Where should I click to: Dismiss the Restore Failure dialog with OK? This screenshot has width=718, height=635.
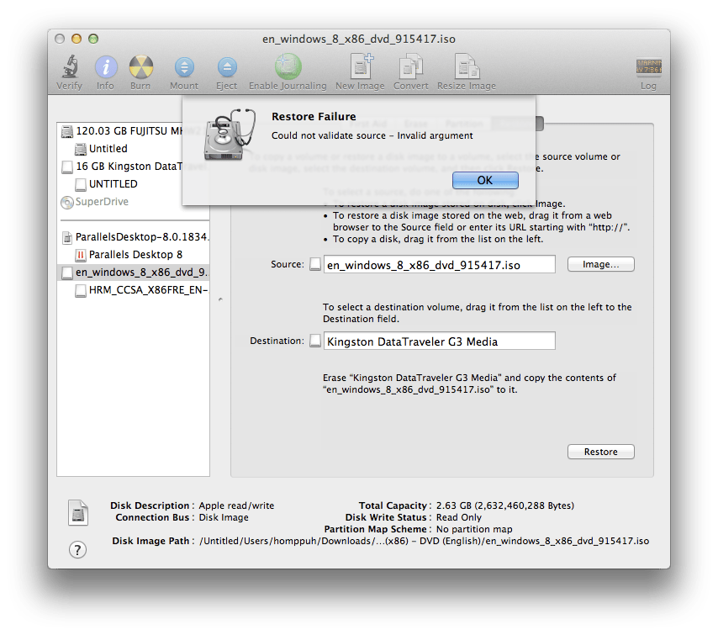[x=485, y=180]
